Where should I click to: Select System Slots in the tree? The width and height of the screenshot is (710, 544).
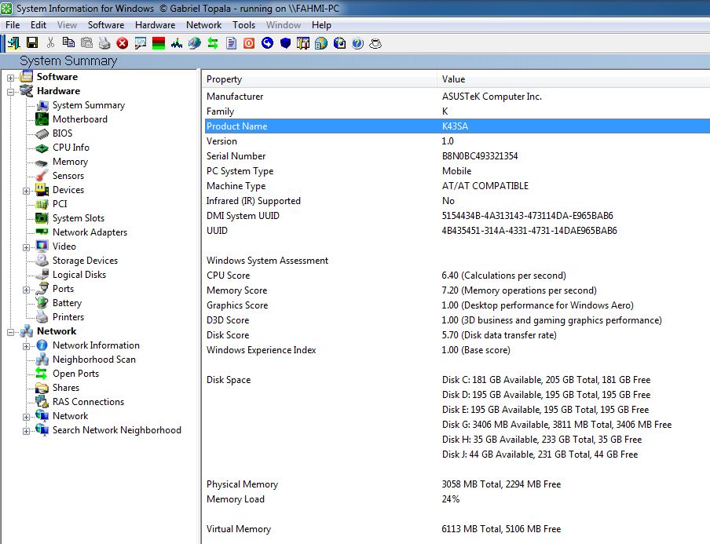point(79,218)
